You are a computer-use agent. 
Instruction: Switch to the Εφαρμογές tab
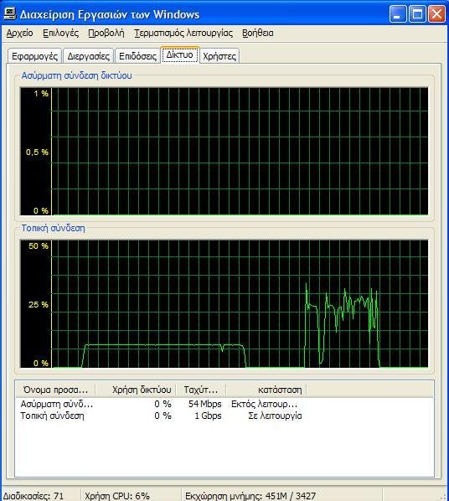coord(34,56)
